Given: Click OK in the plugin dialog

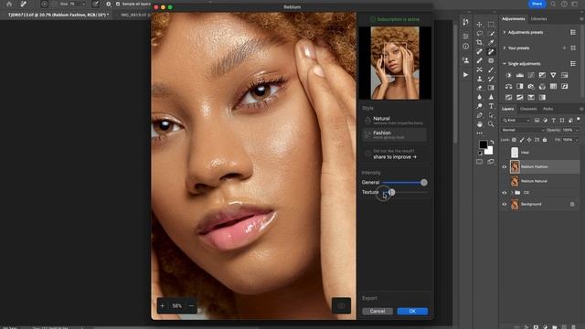Looking at the screenshot, I should coord(412,311).
